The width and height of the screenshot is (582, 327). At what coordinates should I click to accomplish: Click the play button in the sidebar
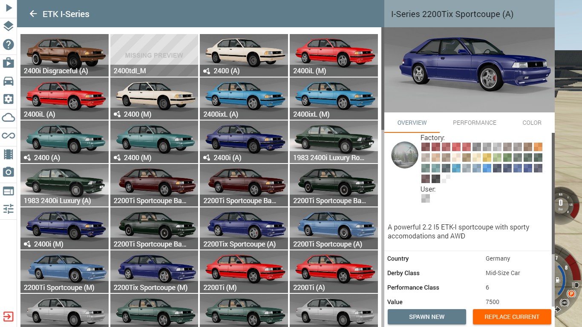9,8
